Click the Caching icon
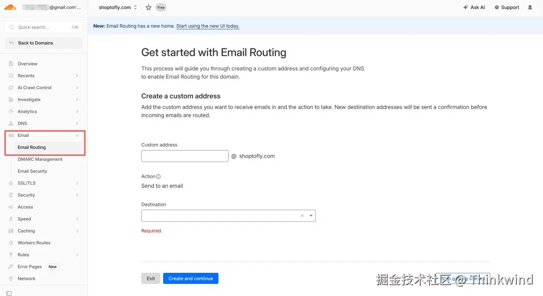543x296 pixels. (11, 231)
